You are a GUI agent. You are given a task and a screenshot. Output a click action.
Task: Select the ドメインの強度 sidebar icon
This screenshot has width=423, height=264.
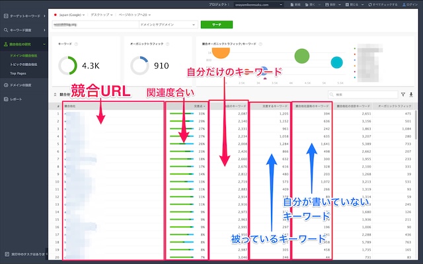coord(6,85)
